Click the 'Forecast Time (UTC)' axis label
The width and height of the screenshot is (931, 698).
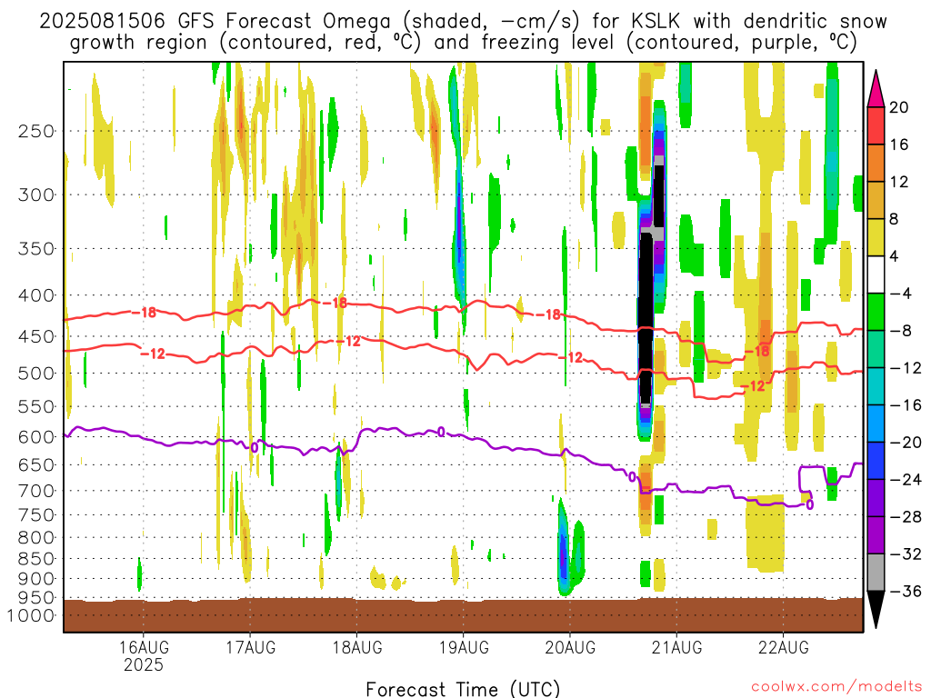tap(463, 689)
